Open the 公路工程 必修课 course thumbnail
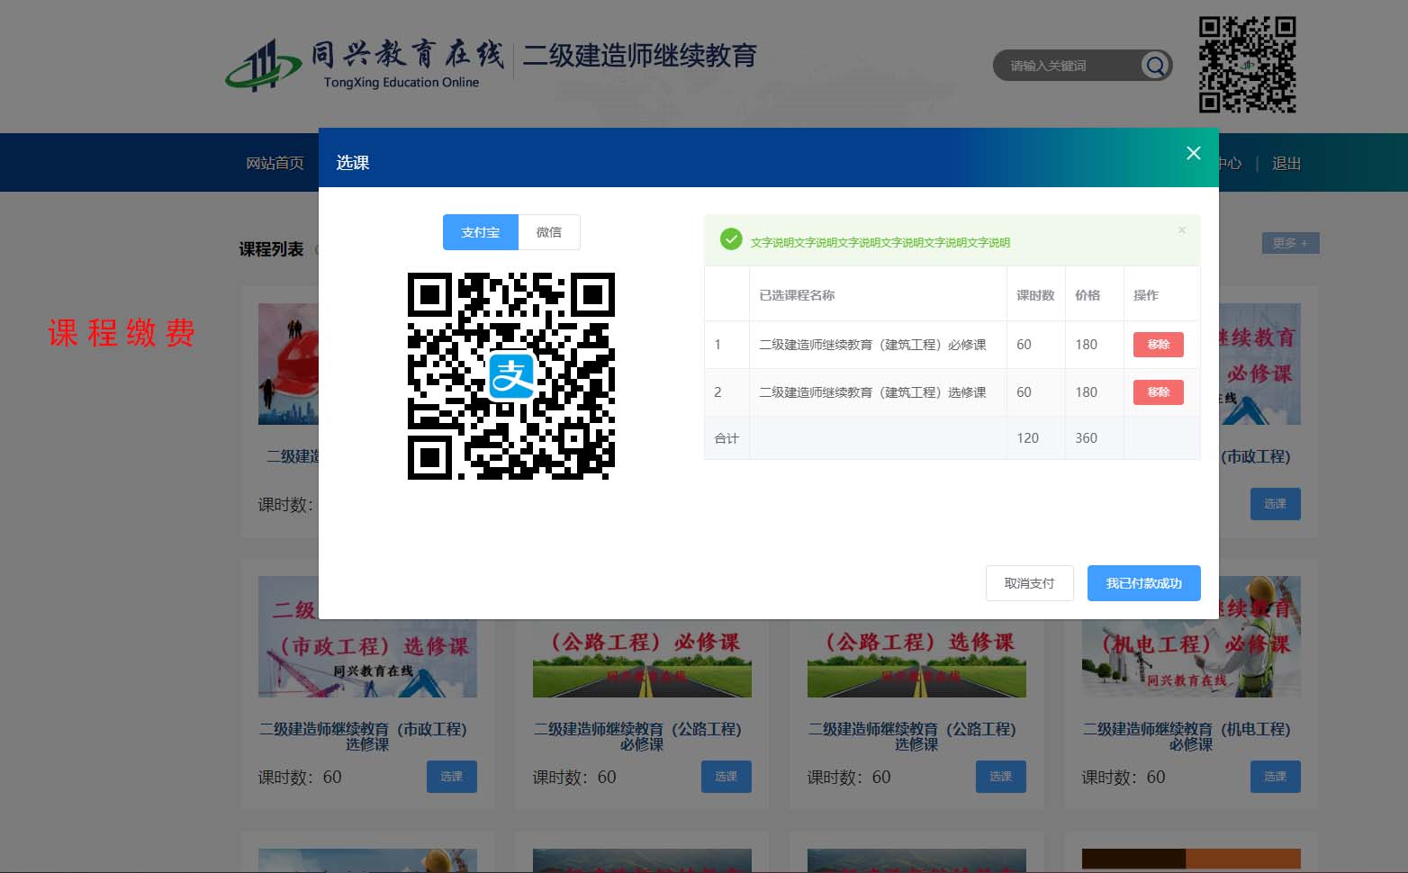This screenshot has width=1408, height=873. (x=642, y=658)
